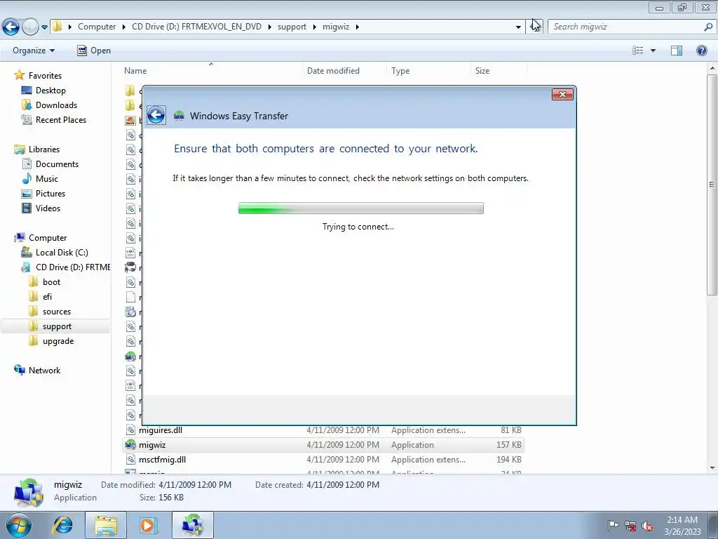The image size is (718, 539).
Task: Click the search magnifier icon
Action: (x=708, y=27)
